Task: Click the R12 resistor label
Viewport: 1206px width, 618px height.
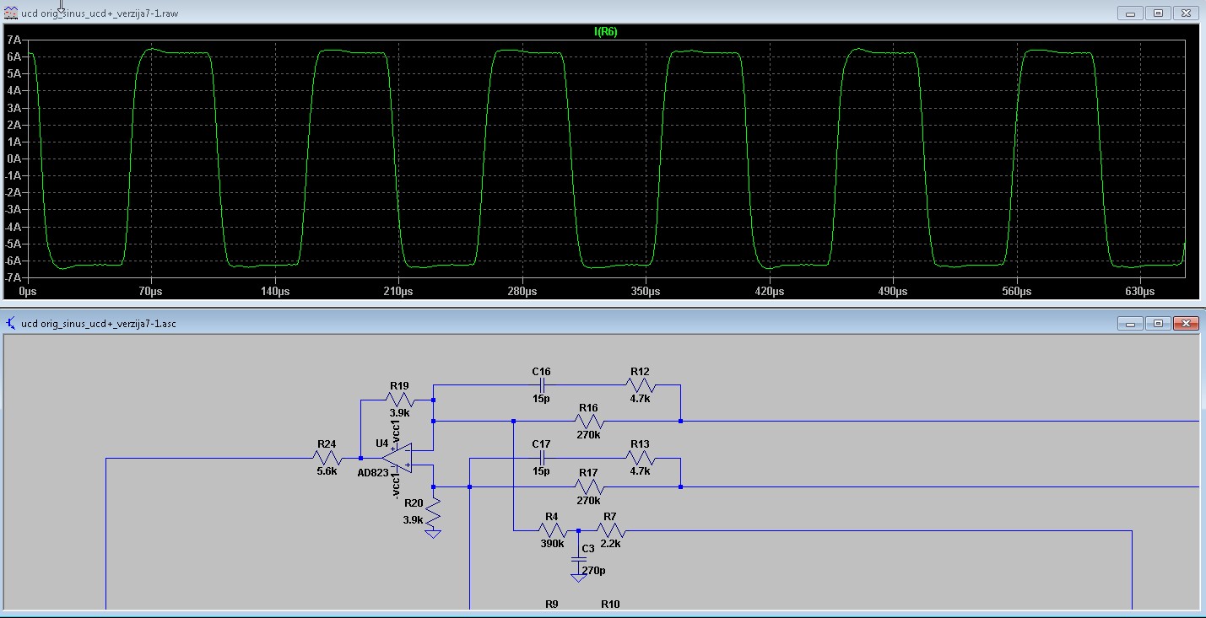Action: [x=640, y=371]
